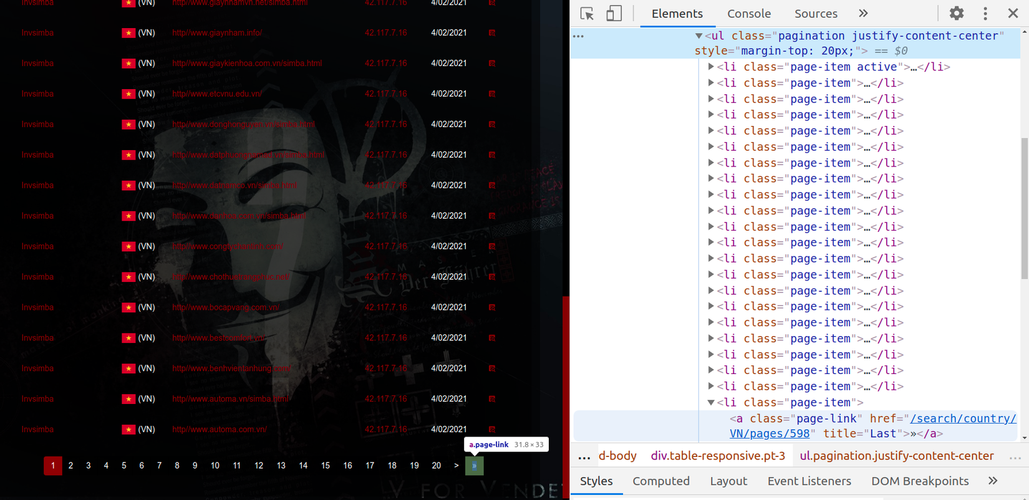
Task: Expand the 'page-item active' li node
Action: [710, 67]
